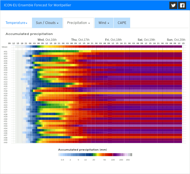Click ensemble member #08 row label
Screen dimensions: 190x174
[x=6, y=68]
